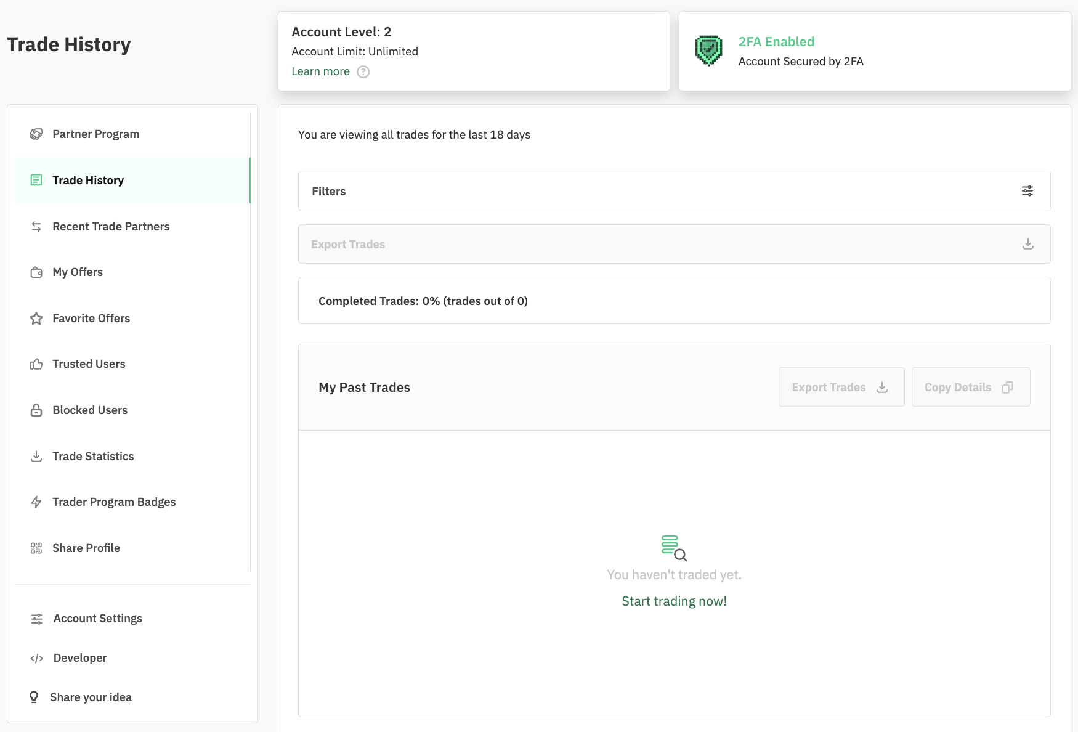Click the Learn more link
This screenshot has height=732, width=1078.
pyautogui.click(x=320, y=71)
